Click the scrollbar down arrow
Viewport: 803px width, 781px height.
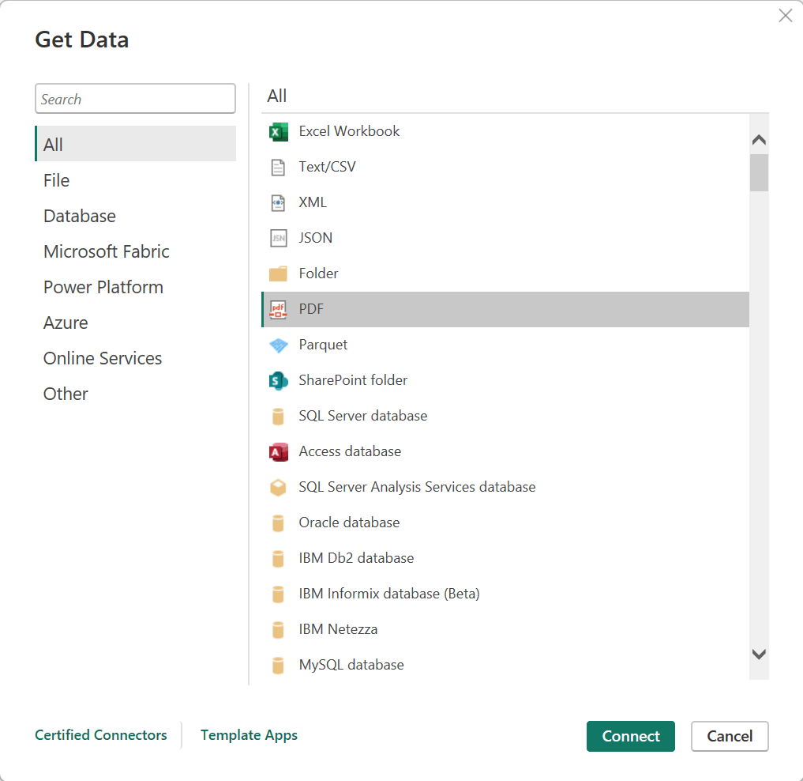tap(758, 655)
